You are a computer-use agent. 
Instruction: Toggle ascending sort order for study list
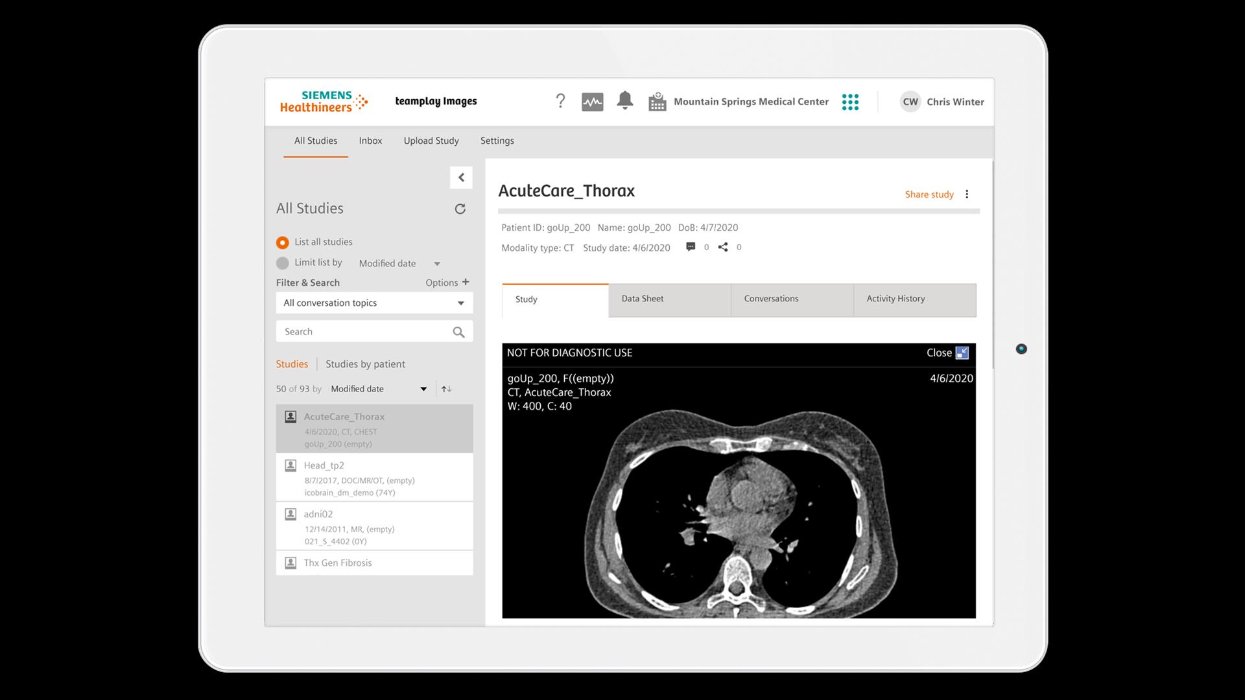click(446, 389)
